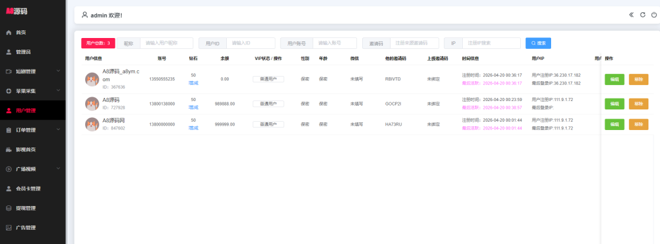Click 移除 button for user 727928
660x244 pixels.
point(639,104)
